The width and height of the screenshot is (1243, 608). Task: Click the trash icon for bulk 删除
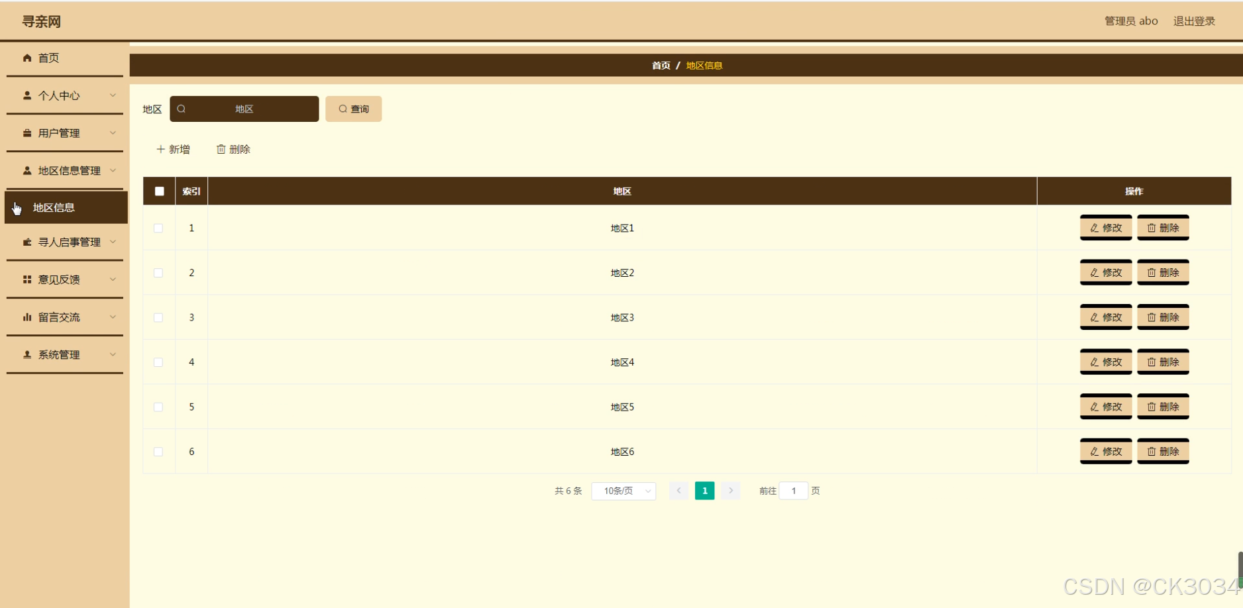221,150
